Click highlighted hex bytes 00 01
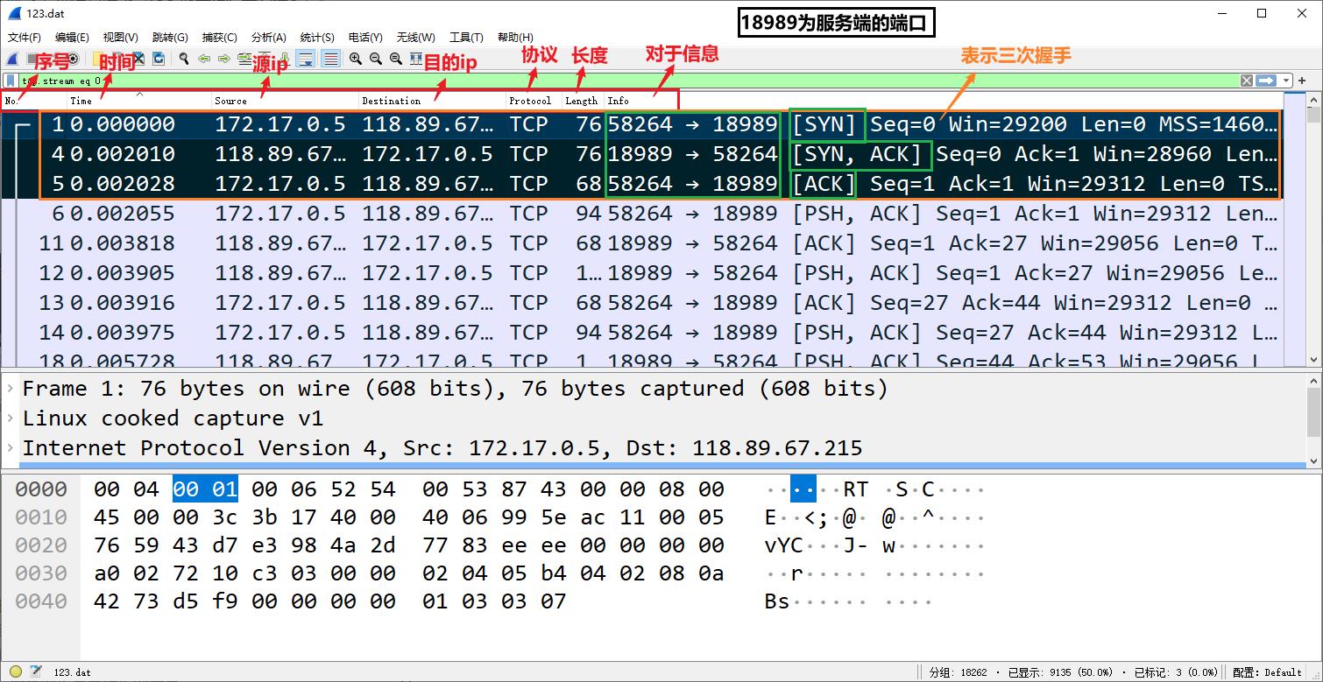The height and width of the screenshot is (682, 1323). coord(205,489)
